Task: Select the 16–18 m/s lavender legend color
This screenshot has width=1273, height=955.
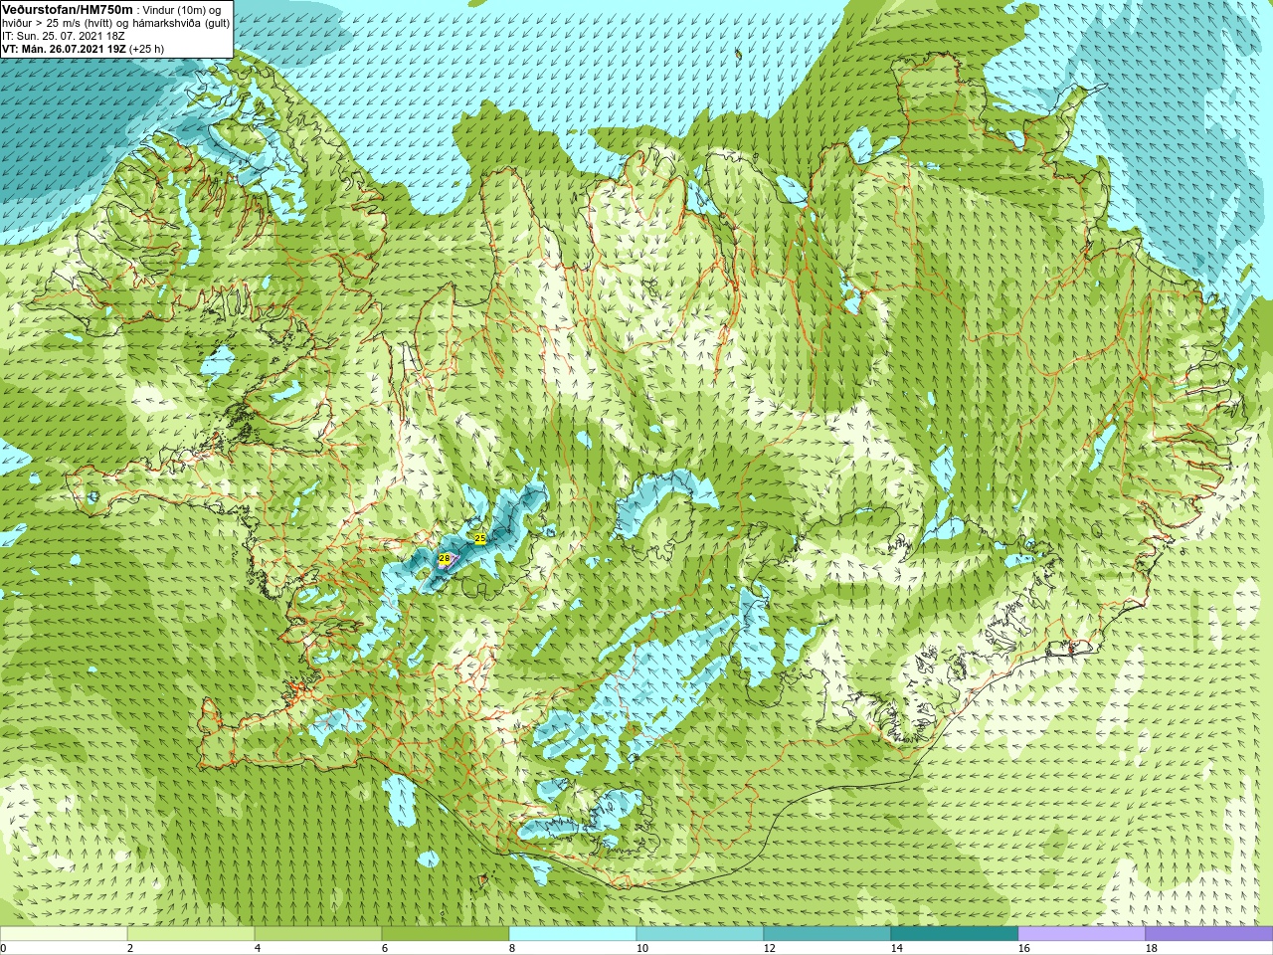Action: (x=1082, y=934)
